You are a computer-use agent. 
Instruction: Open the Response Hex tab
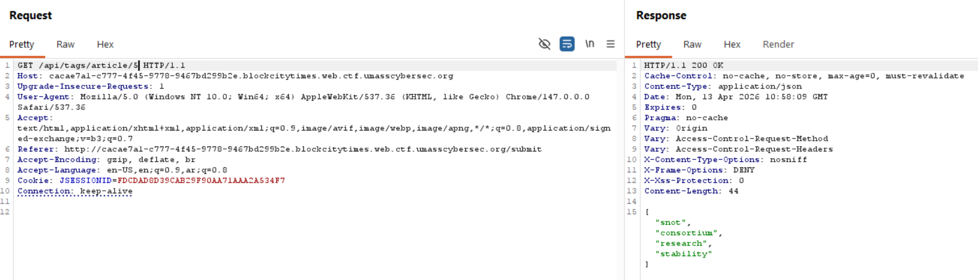[732, 44]
